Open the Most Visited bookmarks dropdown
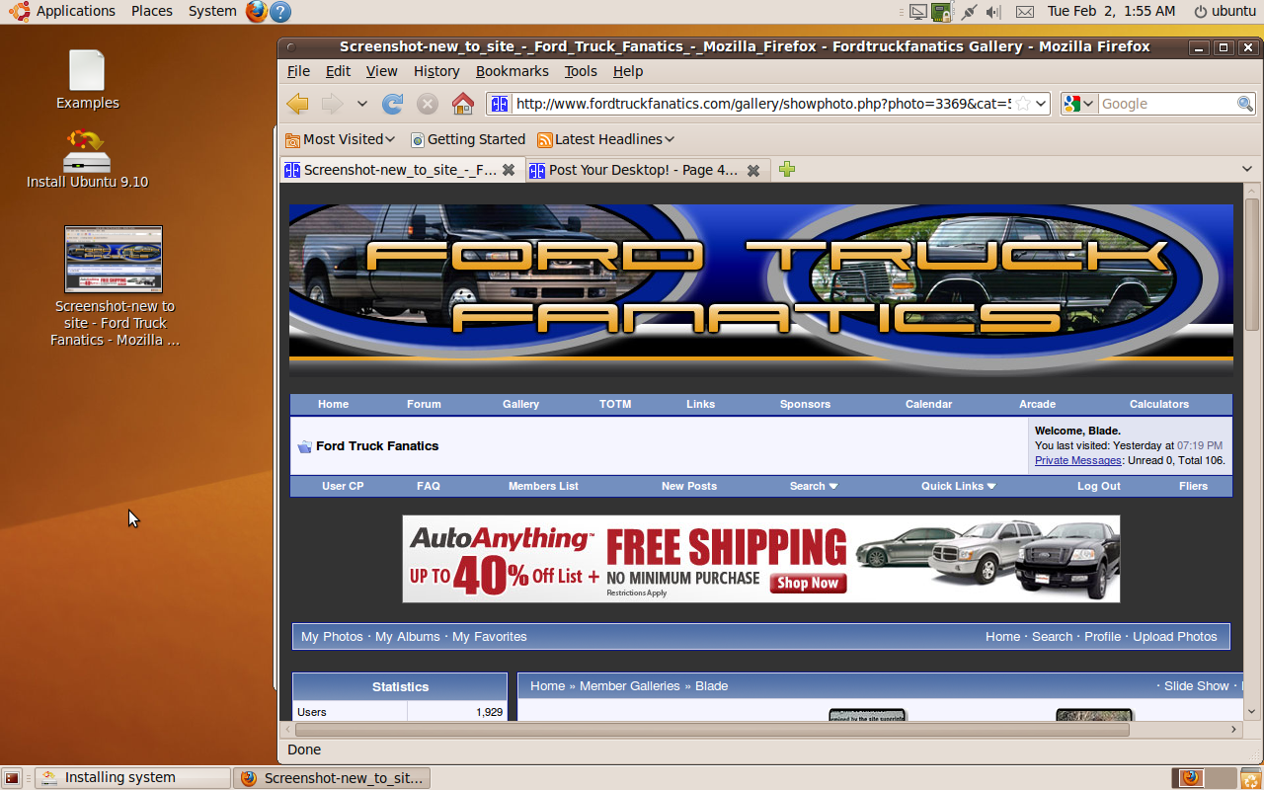 [341, 139]
